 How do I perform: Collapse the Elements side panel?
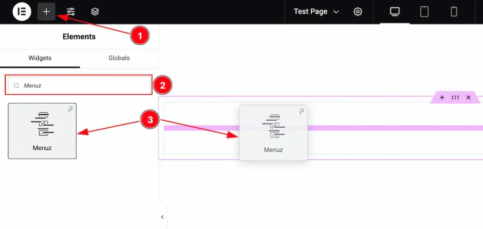coord(162,217)
